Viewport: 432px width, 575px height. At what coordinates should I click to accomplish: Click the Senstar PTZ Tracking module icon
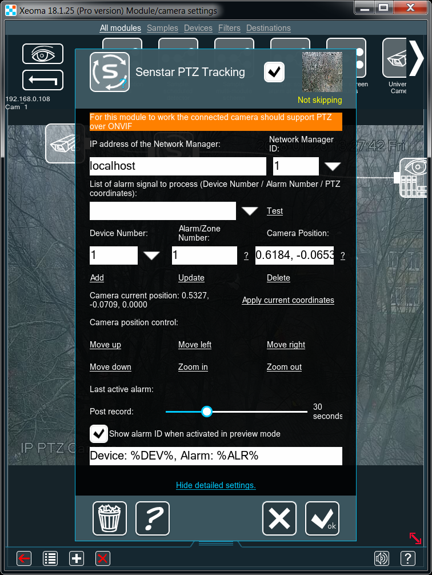click(110, 72)
